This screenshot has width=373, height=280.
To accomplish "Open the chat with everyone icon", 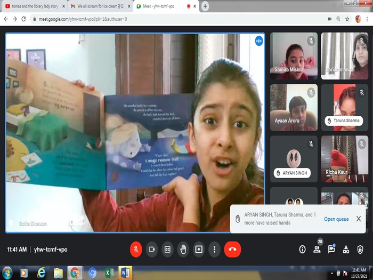I will 331,249.
